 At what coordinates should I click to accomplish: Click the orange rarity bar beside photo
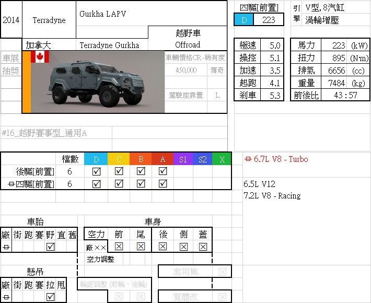coord(27,82)
